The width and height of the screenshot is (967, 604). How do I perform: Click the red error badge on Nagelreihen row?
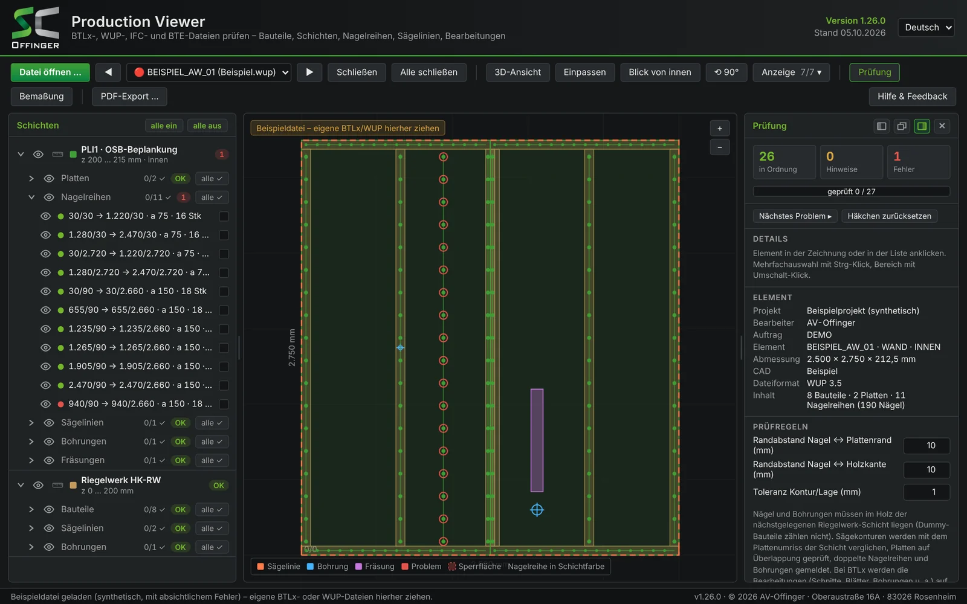(x=184, y=198)
